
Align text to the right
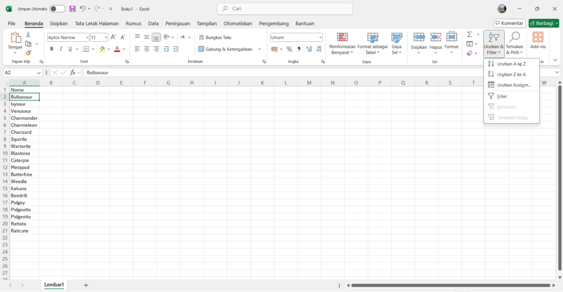pos(156,49)
